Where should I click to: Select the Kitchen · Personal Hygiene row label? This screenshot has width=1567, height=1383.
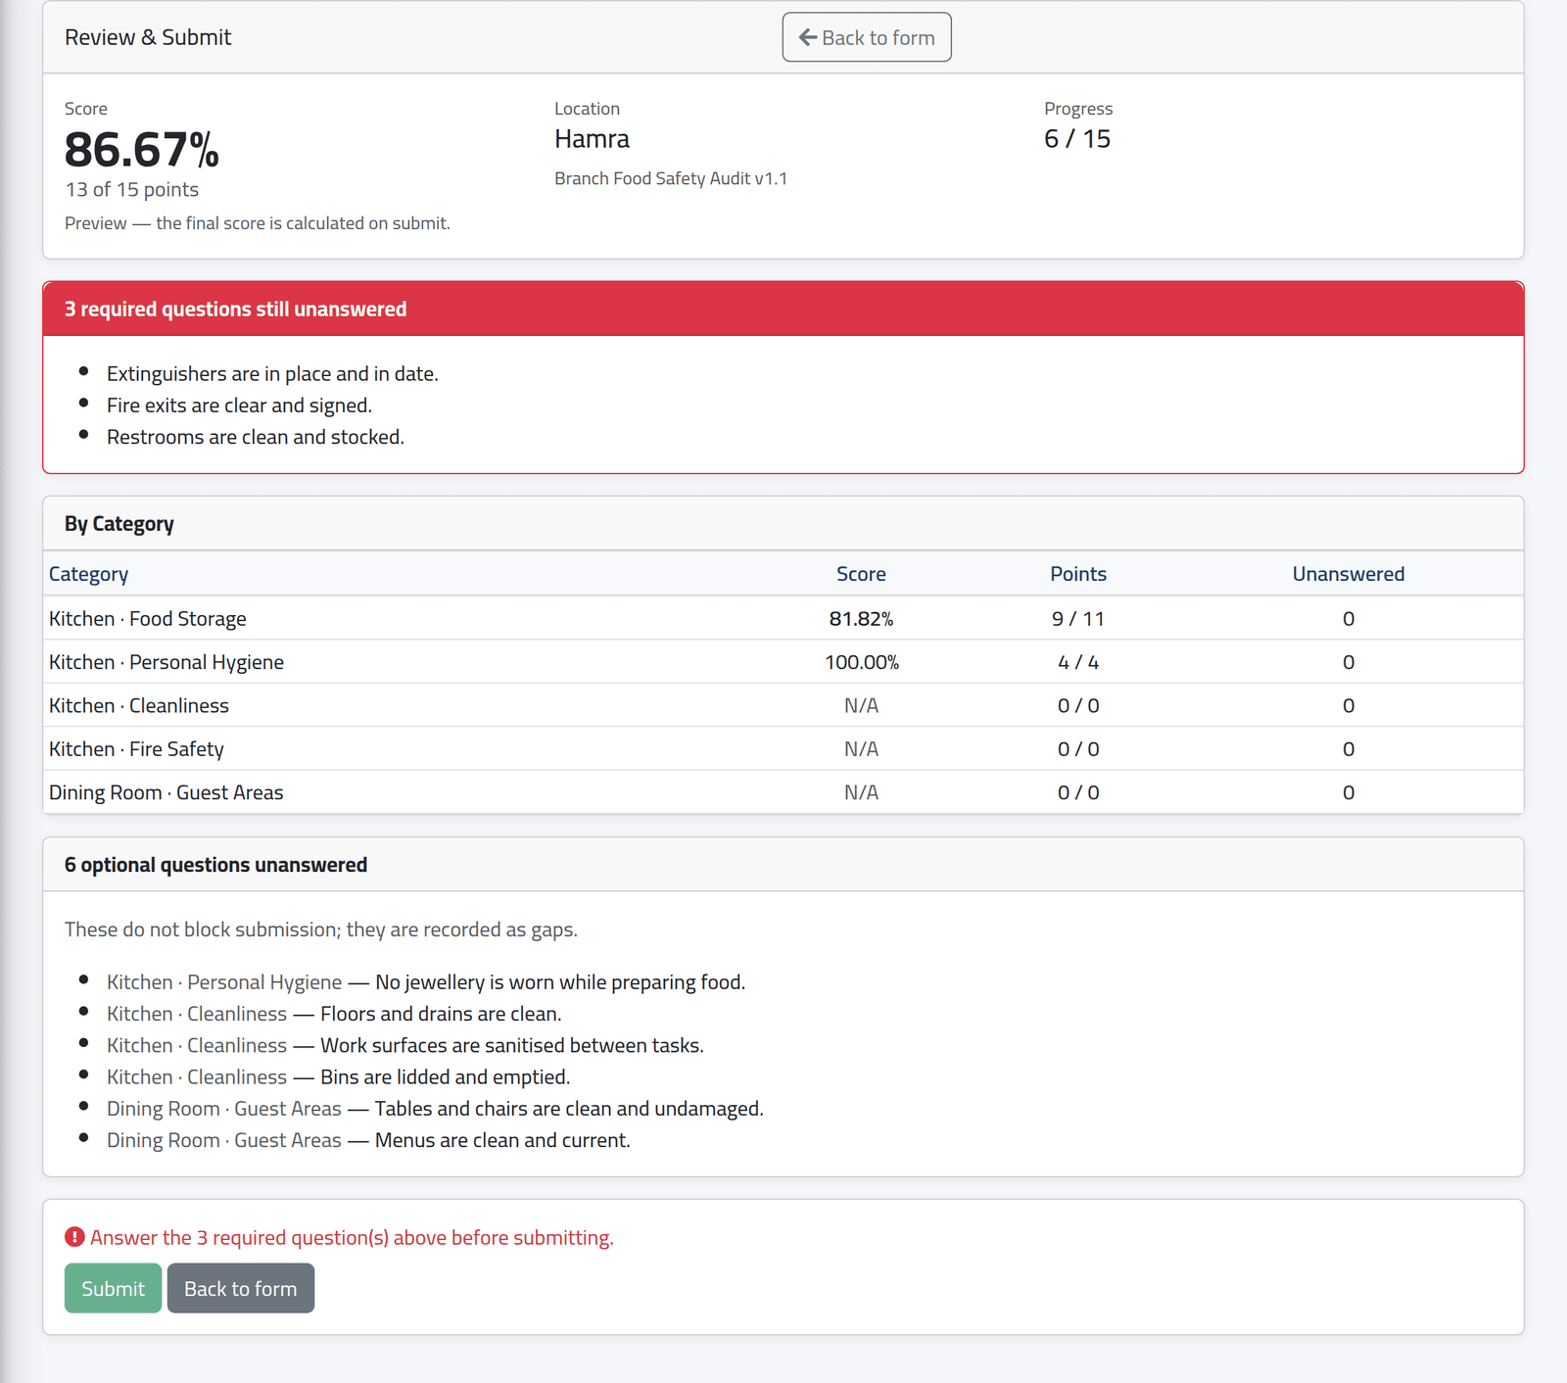(166, 662)
